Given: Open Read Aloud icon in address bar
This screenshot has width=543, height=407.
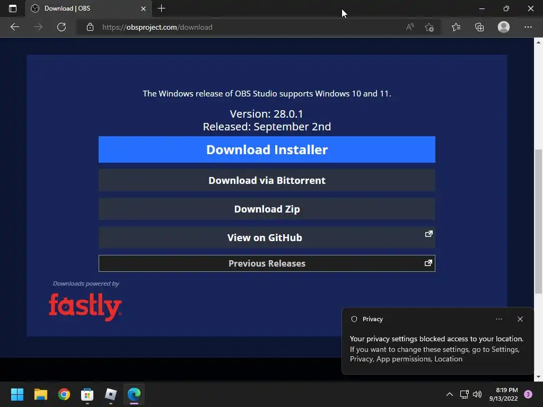Looking at the screenshot, I should pyautogui.click(x=410, y=27).
